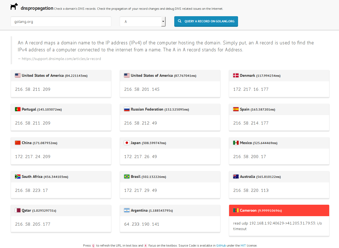The image size is (339, 248).
Task: Click the Cameroon i/o timeout error message
Action: (x=277, y=226)
